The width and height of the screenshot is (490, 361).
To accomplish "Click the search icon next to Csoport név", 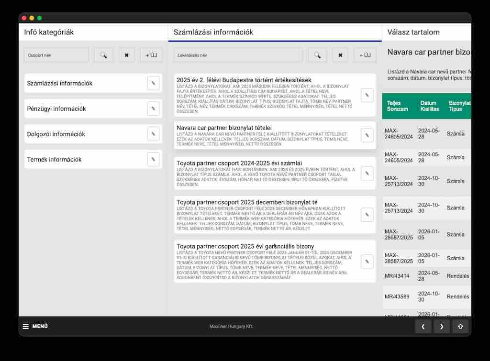I will pyautogui.click(x=103, y=55).
